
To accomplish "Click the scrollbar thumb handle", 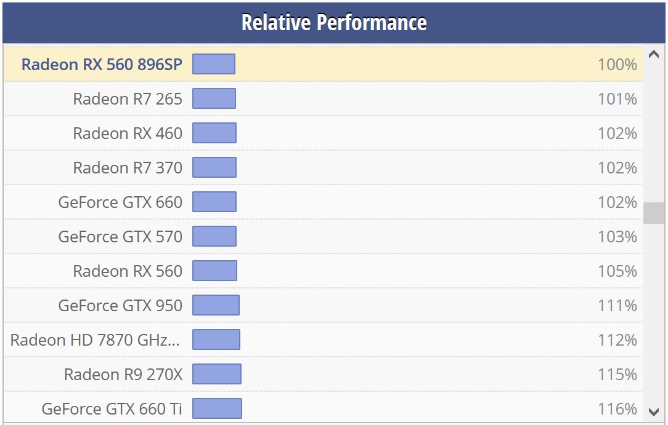I will (654, 213).
